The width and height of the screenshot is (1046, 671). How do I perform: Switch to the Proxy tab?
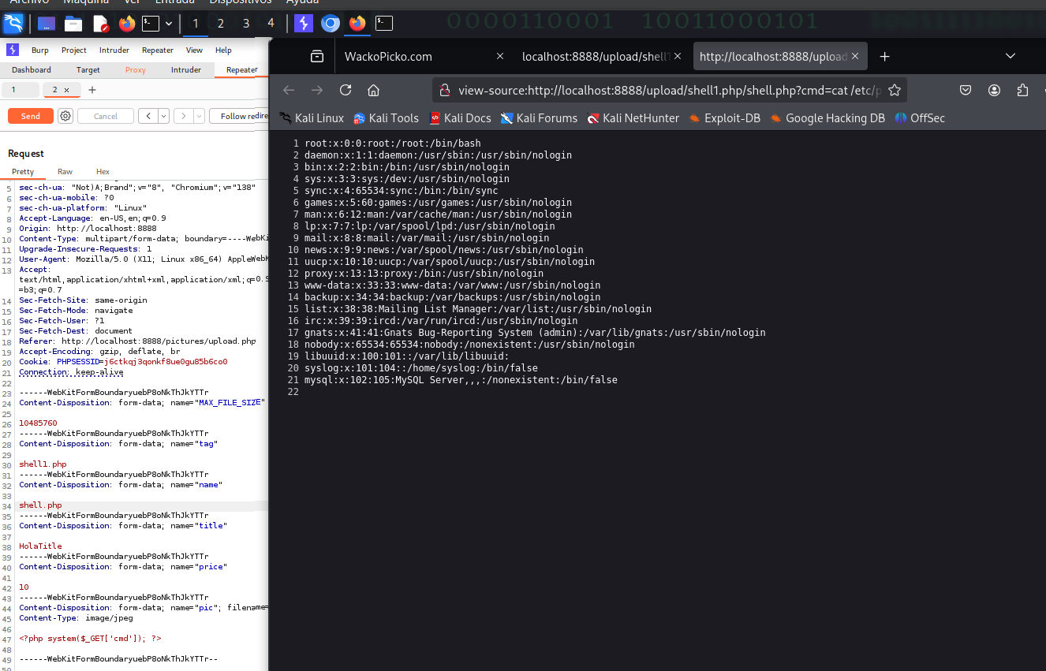[x=136, y=70]
